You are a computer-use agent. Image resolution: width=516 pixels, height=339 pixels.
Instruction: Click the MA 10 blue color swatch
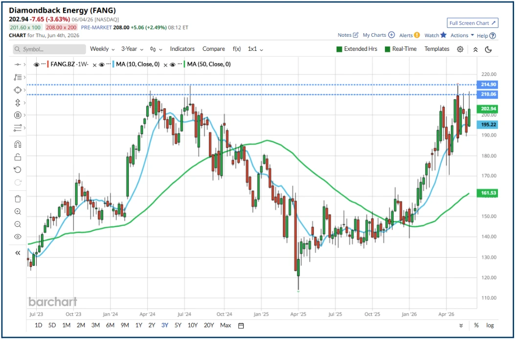click(113, 64)
